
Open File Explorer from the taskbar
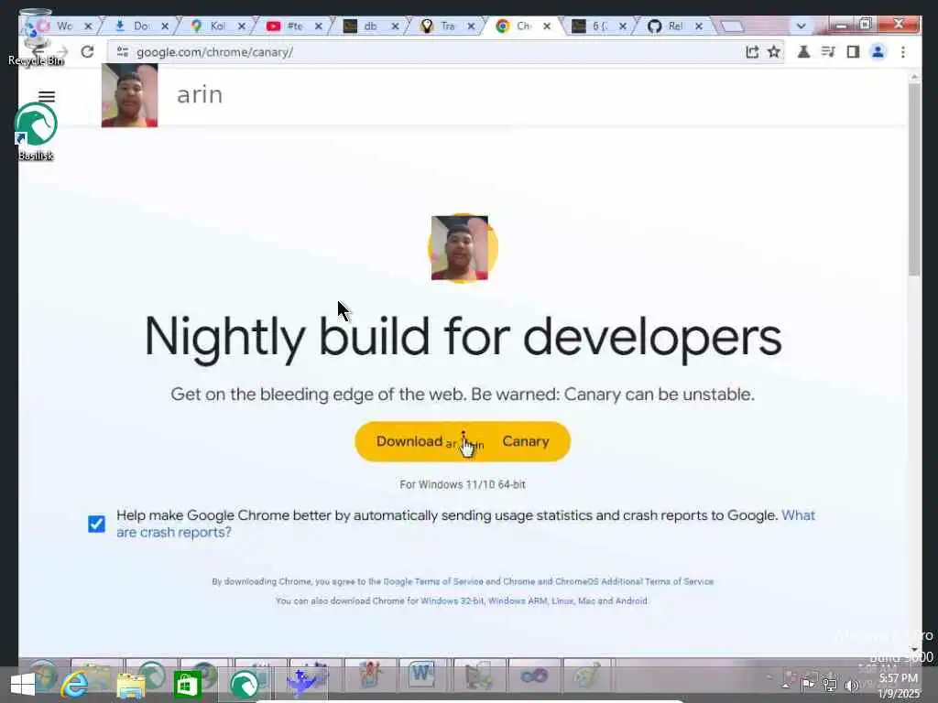click(131, 686)
